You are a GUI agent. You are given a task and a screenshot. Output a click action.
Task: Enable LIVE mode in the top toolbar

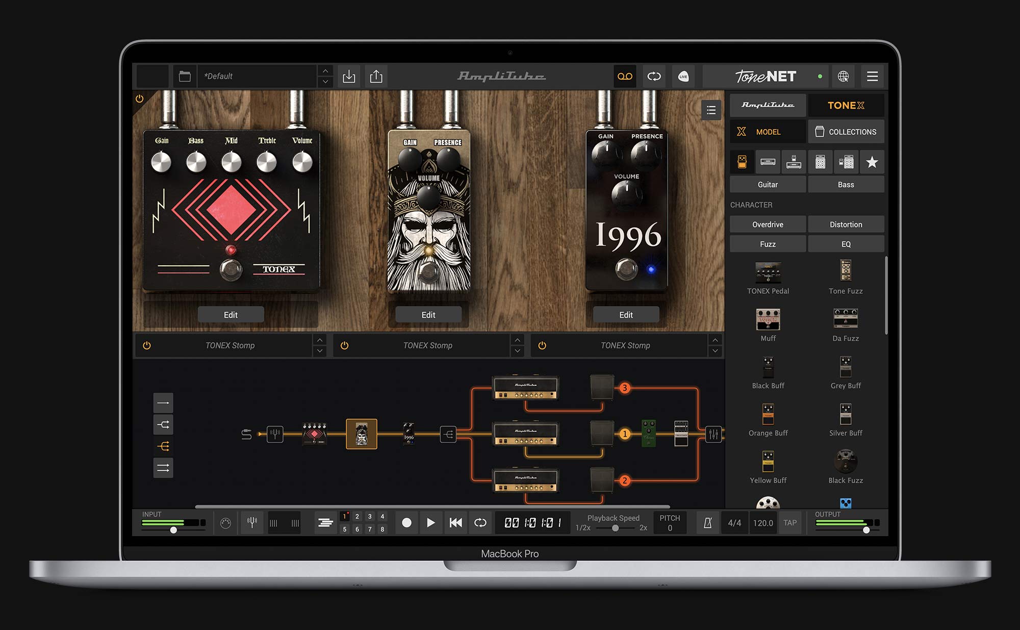pyautogui.click(x=683, y=77)
